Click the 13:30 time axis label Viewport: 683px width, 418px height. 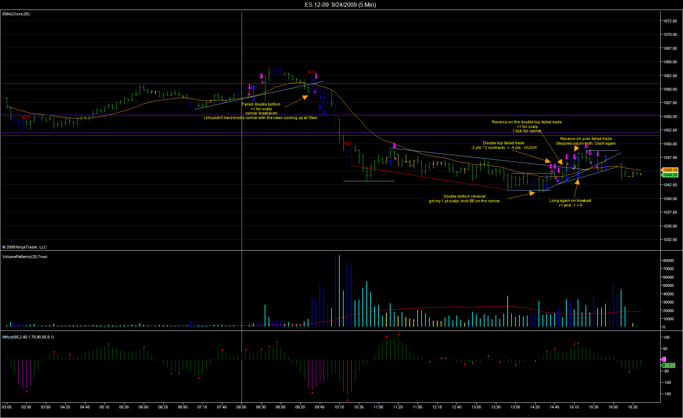[x=496, y=407]
